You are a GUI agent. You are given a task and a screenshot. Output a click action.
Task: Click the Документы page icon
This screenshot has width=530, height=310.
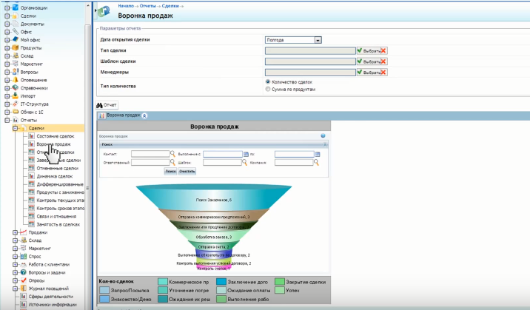[x=16, y=24]
